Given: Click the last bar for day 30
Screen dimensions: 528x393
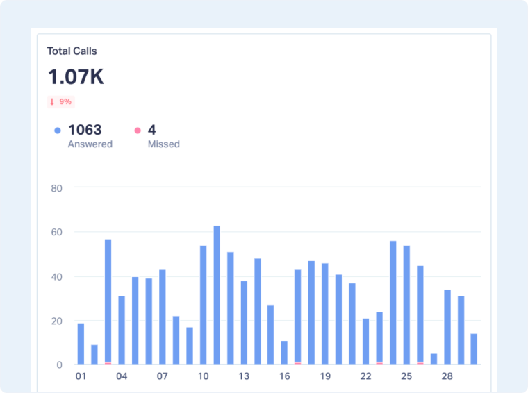Looking at the screenshot, I should coord(474,349).
